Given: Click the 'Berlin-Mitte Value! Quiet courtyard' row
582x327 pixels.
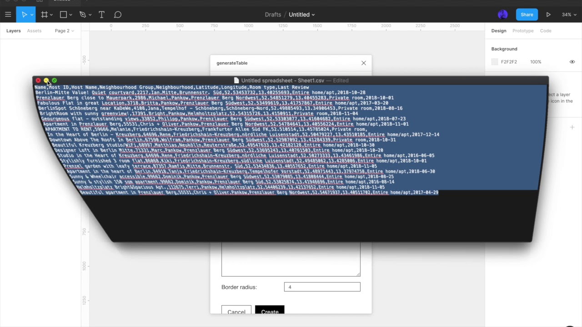Looking at the screenshot, I should click(x=201, y=92).
